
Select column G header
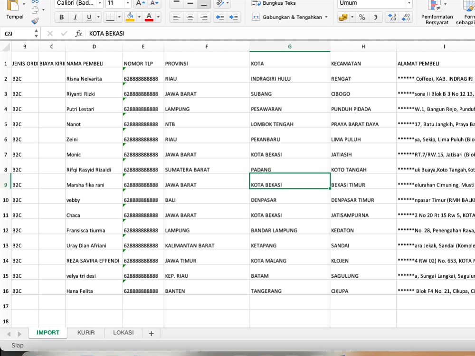point(290,47)
